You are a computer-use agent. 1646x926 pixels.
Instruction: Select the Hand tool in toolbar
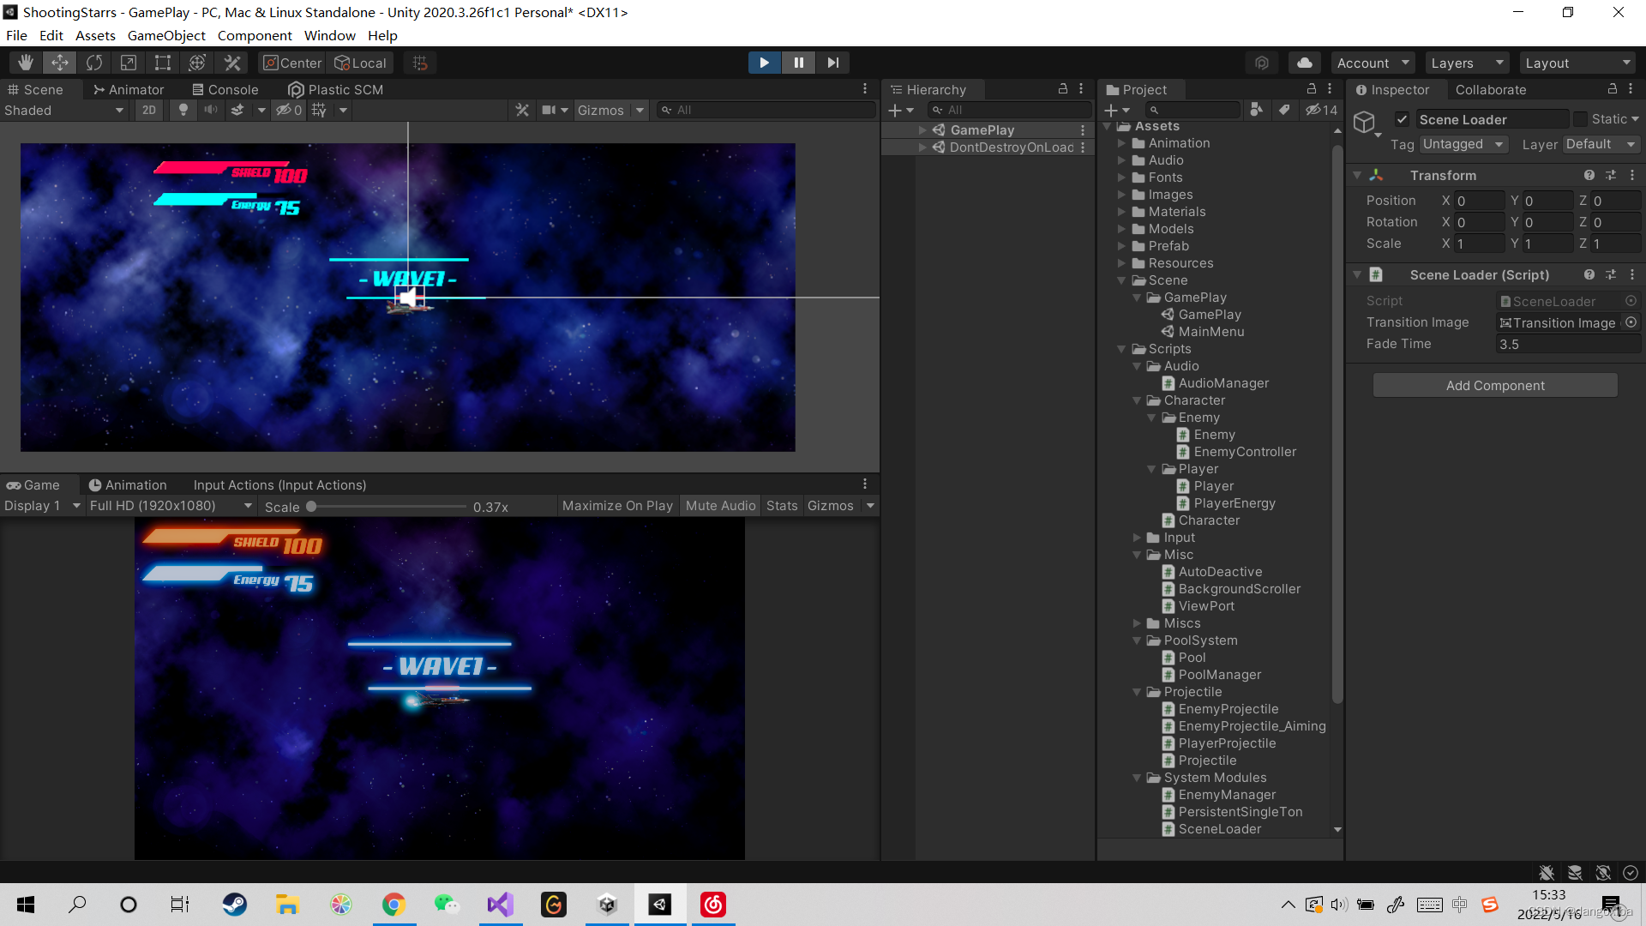26,63
